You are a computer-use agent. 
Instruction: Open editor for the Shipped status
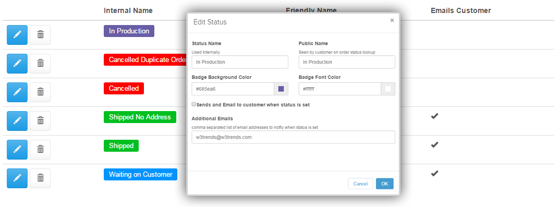(17, 150)
